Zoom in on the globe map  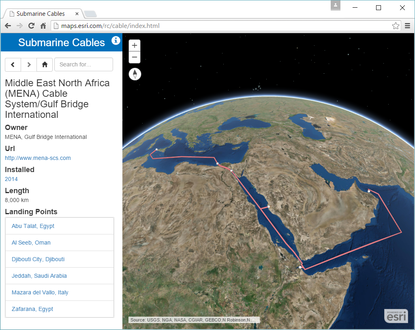(135, 45)
